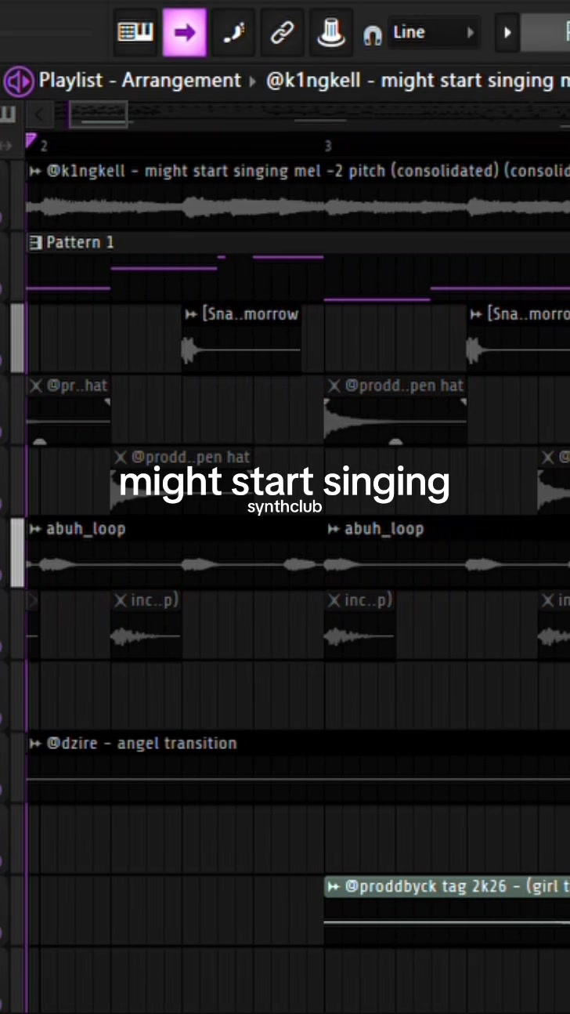Open menu icon of @dzire angel transition clip
The width and height of the screenshot is (570, 1014).
(35, 744)
